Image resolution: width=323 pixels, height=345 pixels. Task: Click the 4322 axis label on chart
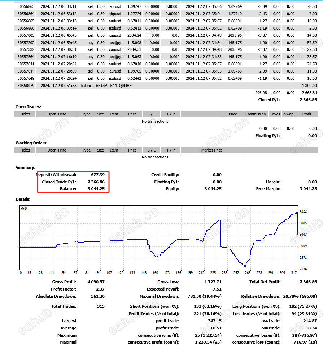tap(303, 211)
